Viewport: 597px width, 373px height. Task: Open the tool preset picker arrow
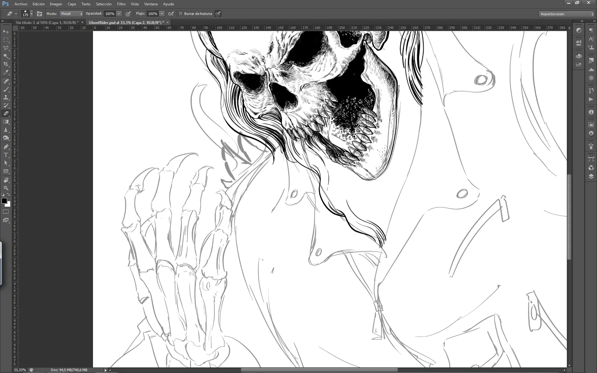click(16, 14)
